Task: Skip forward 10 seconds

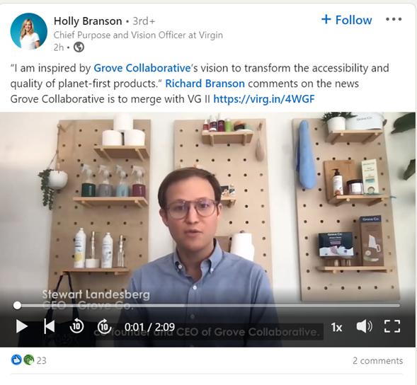Action: [104, 326]
